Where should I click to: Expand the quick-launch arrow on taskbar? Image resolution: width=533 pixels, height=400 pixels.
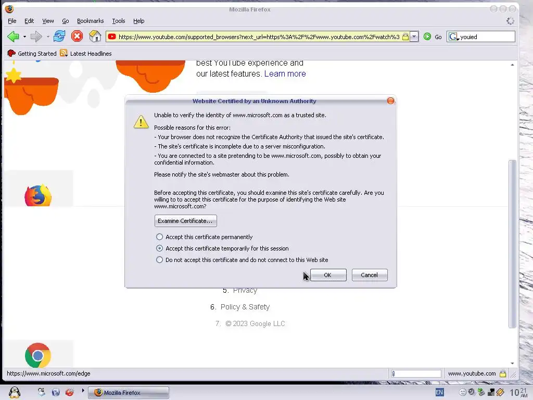(x=83, y=391)
